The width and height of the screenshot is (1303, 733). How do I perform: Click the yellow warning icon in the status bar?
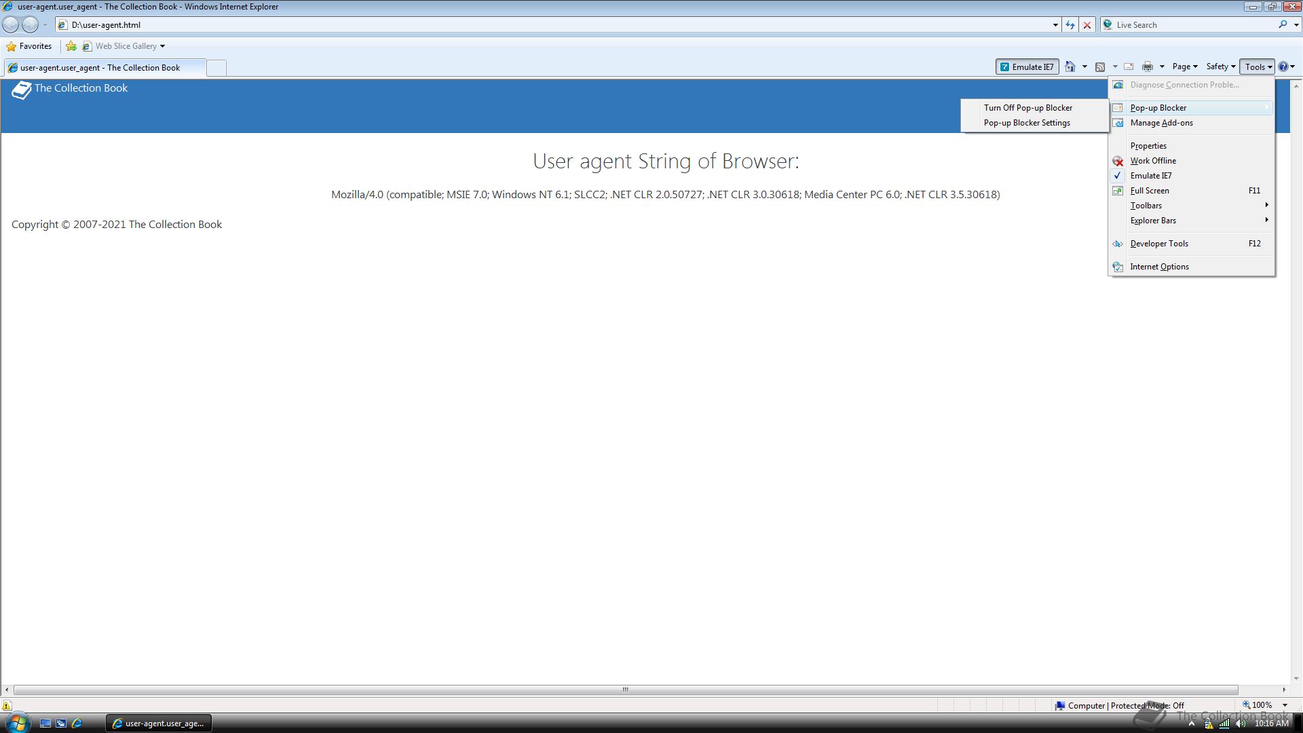point(7,706)
